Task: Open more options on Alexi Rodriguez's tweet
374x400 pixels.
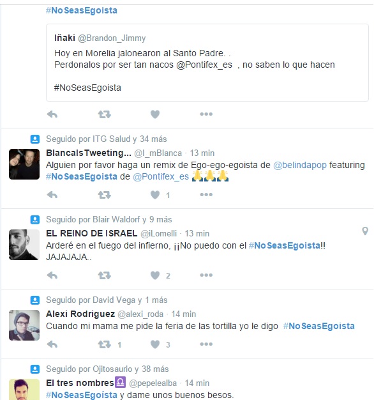Action: 206,344
